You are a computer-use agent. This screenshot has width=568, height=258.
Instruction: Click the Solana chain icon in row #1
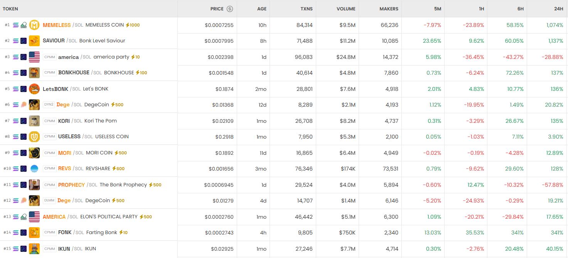click(16, 25)
